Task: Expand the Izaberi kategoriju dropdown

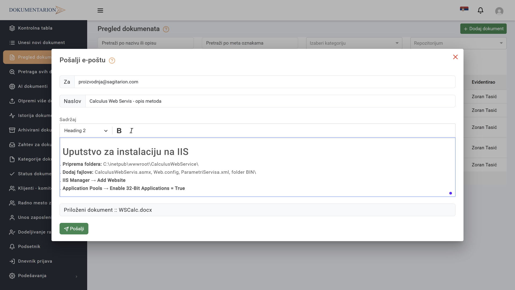Action: (x=354, y=43)
